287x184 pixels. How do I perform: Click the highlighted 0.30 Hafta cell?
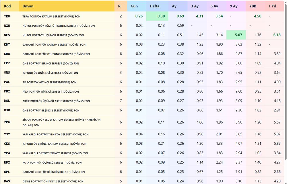coord(157,16)
